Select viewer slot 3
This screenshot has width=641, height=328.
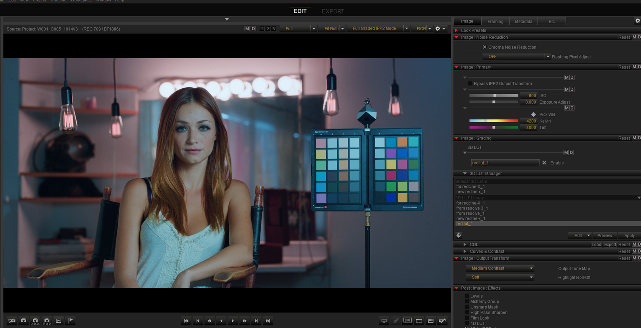[x=273, y=29]
